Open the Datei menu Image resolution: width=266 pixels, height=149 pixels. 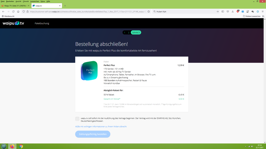[x=2, y=1]
